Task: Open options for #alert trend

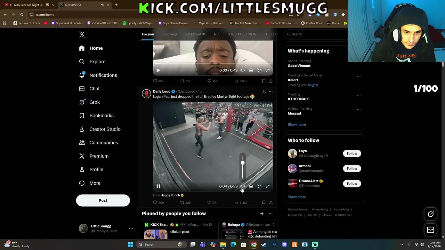Action: 359,76
